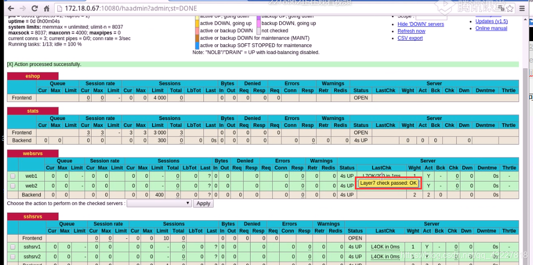
Task: Reload the page
Action: (35, 8)
